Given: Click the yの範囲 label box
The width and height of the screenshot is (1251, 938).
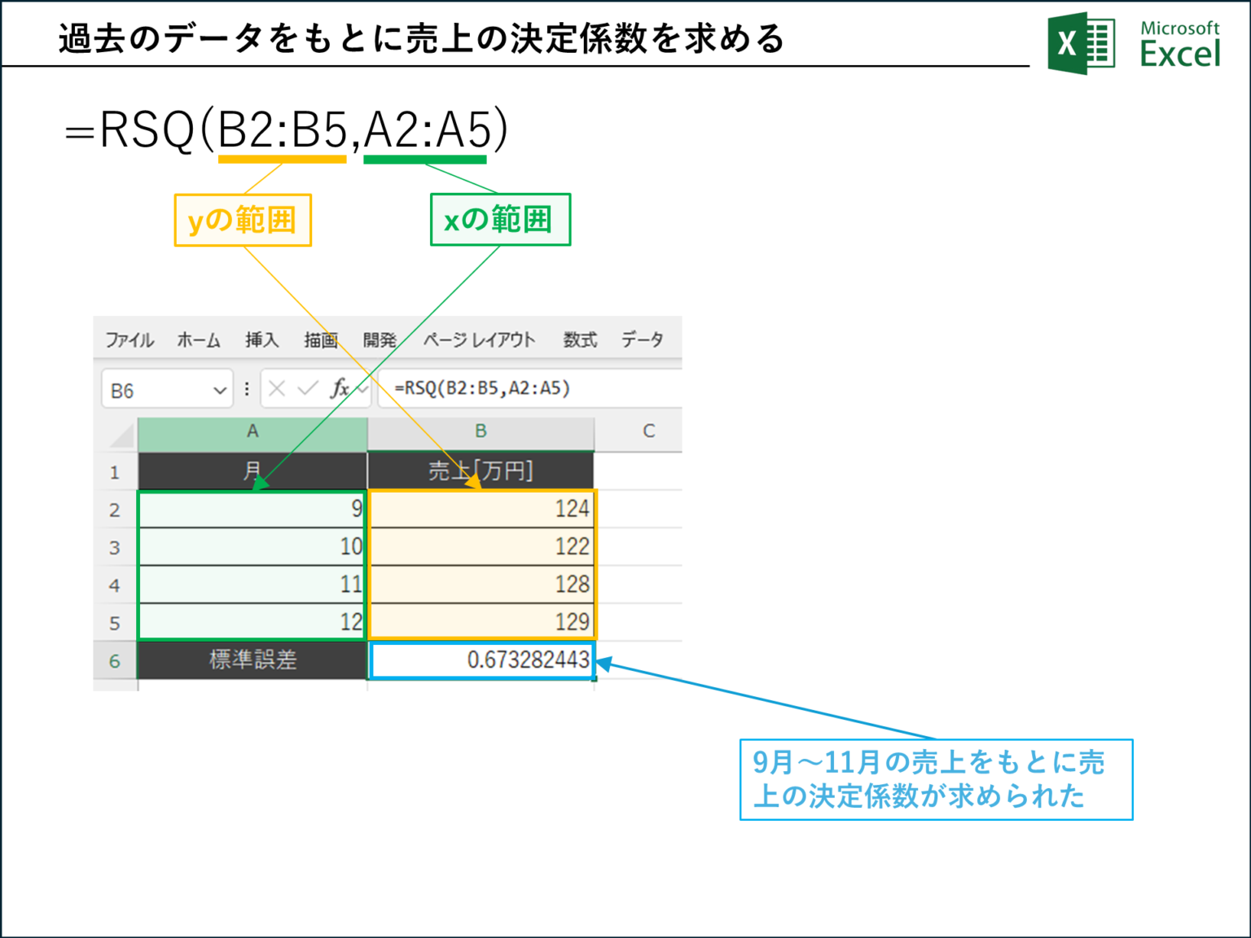Looking at the screenshot, I should pos(242,219).
